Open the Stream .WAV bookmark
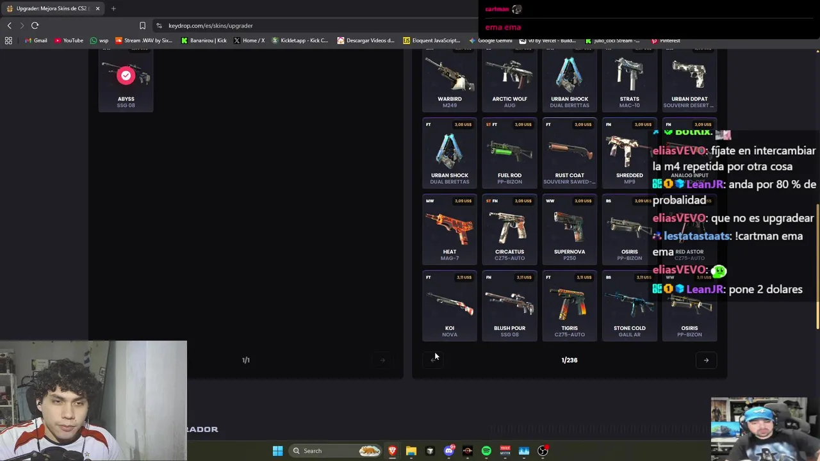This screenshot has width=820, height=461. (x=144, y=40)
